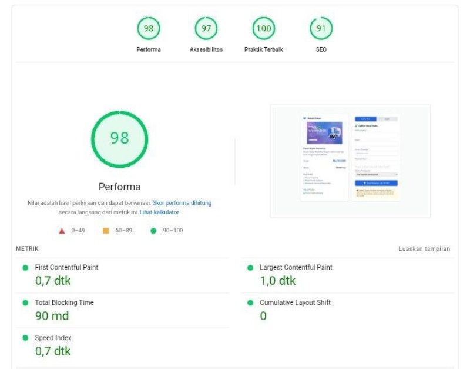Click the Cumulative Layout Shift metric label
This screenshot has height=369, width=470.
pos(295,302)
